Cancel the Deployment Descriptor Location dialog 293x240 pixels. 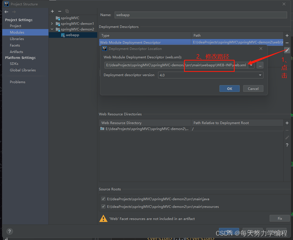[x=253, y=89]
